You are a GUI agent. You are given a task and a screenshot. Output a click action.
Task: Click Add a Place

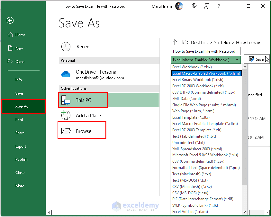pos(109,115)
